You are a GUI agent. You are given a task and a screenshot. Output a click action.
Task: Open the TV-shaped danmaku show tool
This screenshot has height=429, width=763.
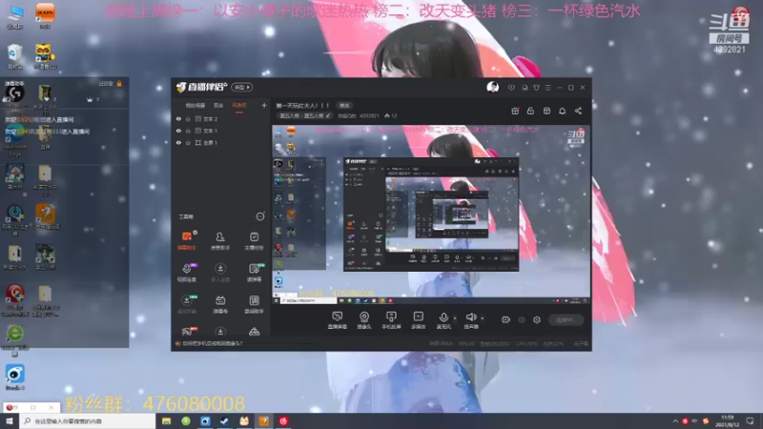[x=220, y=304]
